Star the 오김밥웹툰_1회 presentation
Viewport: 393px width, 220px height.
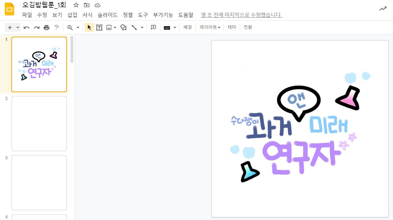pyautogui.click(x=76, y=5)
